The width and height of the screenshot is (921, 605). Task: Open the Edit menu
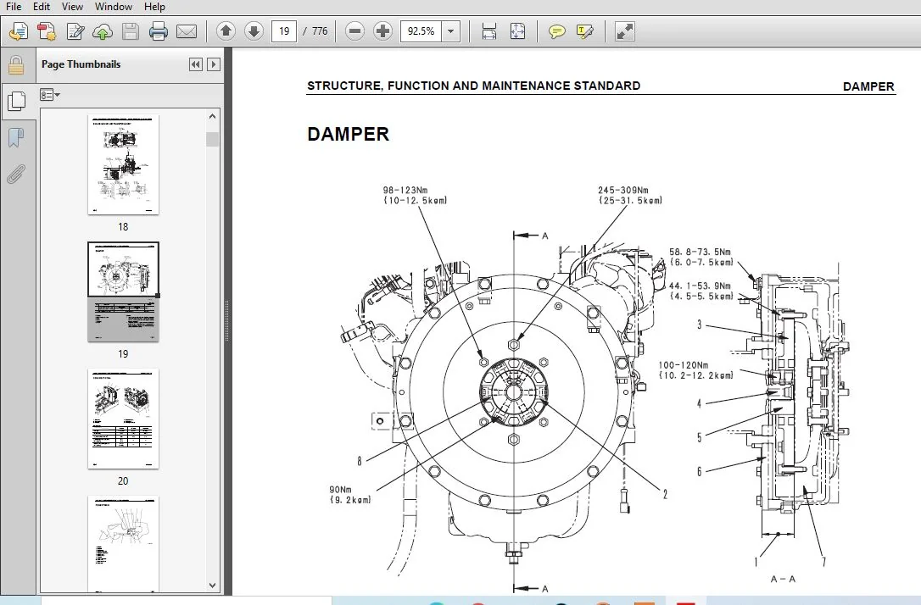(41, 7)
